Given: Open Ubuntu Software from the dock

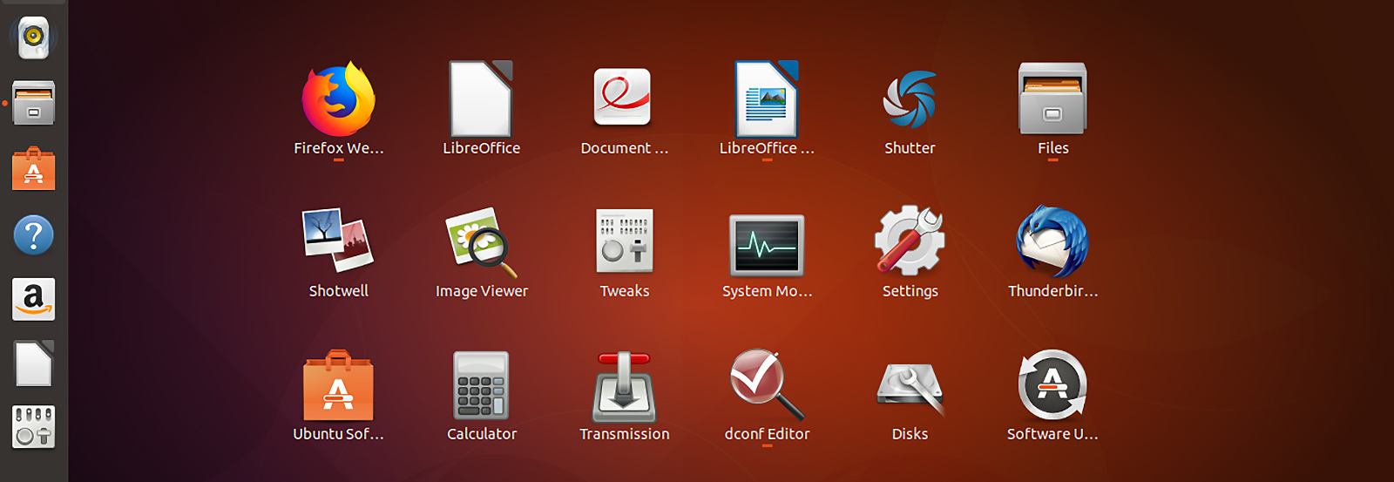Looking at the screenshot, I should (34, 168).
